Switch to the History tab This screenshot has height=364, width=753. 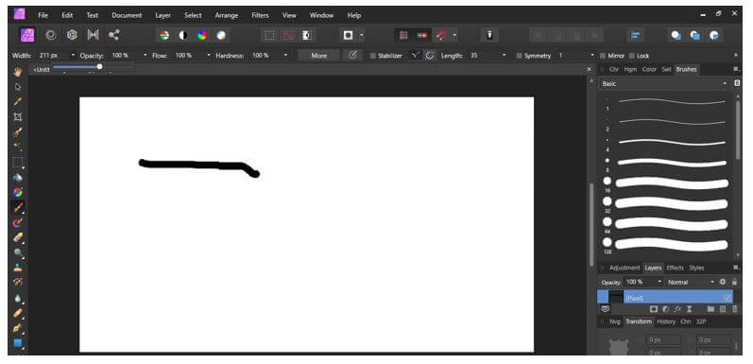coord(666,321)
